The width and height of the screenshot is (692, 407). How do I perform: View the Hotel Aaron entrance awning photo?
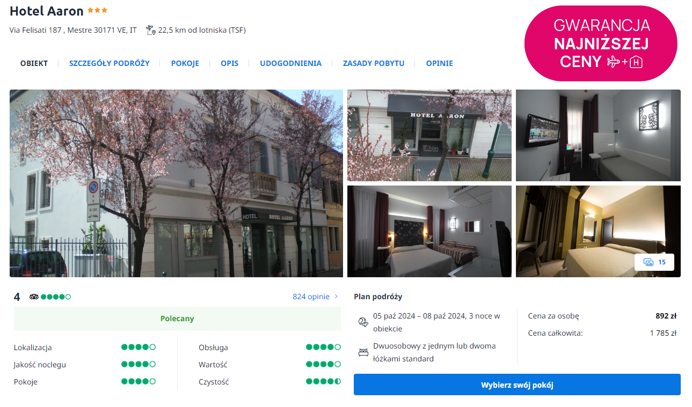pos(429,135)
